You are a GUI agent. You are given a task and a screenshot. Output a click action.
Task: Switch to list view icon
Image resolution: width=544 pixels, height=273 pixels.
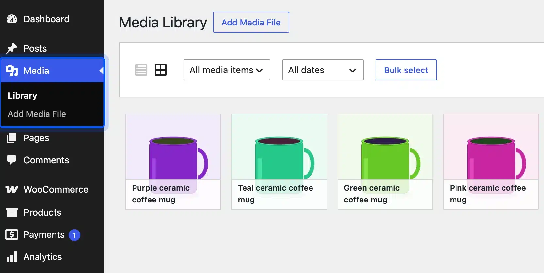[141, 70]
